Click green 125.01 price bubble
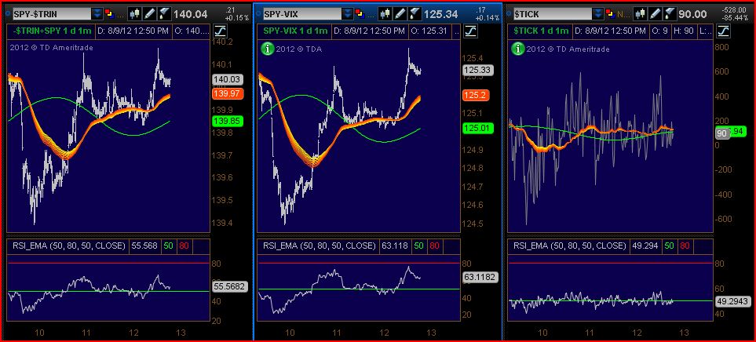This screenshot has height=342, width=756. [477, 128]
